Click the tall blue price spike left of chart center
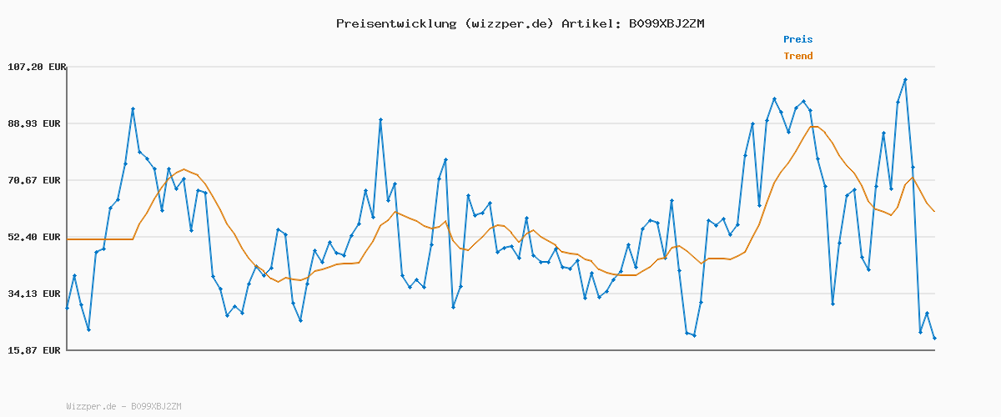1001x417 pixels. pyautogui.click(x=380, y=120)
